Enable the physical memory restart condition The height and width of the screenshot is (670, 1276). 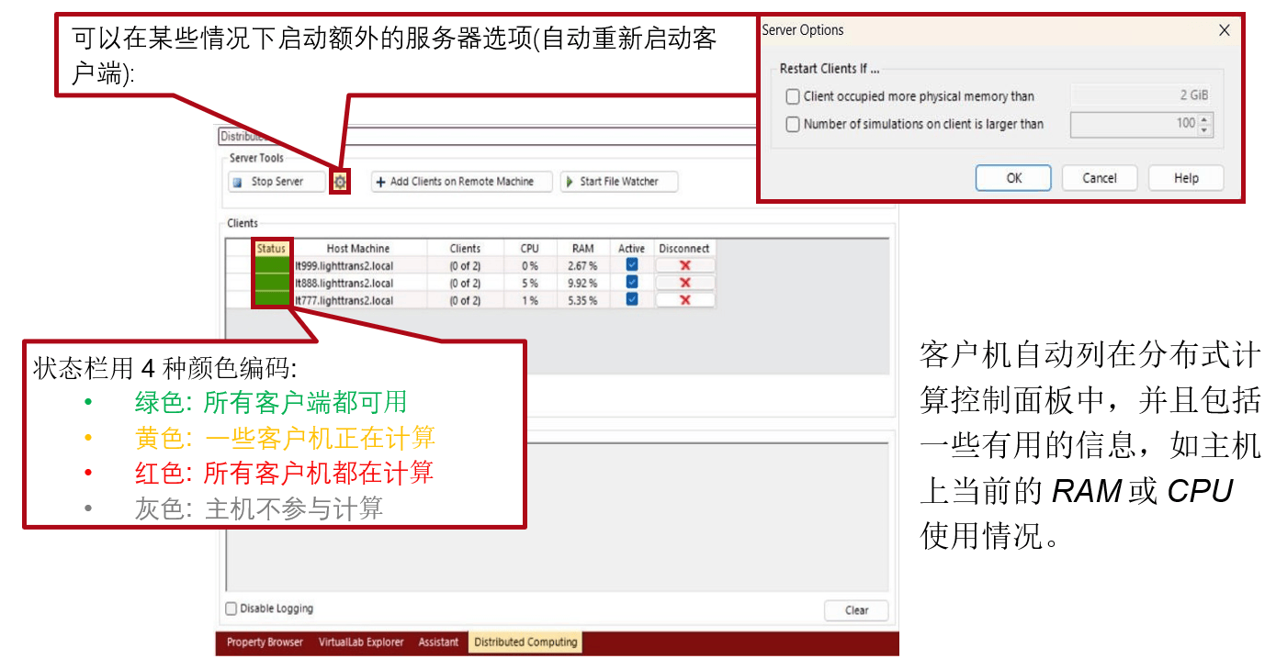[x=793, y=96]
